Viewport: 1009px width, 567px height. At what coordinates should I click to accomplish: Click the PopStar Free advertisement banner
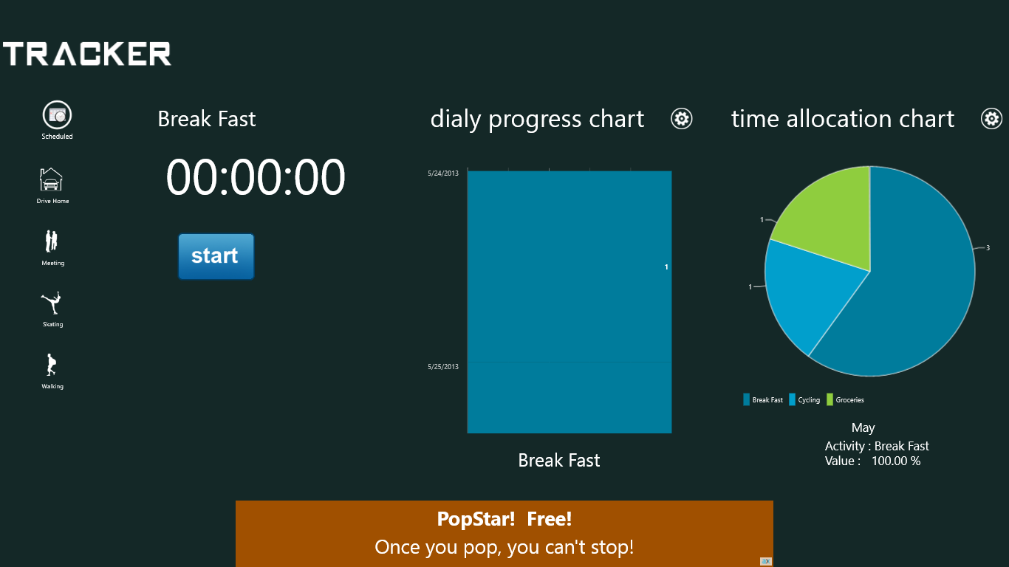504,533
